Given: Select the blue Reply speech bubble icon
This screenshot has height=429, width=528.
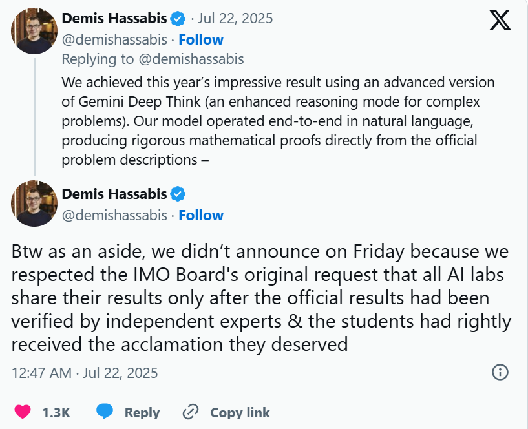Looking at the screenshot, I should (104, 412).
